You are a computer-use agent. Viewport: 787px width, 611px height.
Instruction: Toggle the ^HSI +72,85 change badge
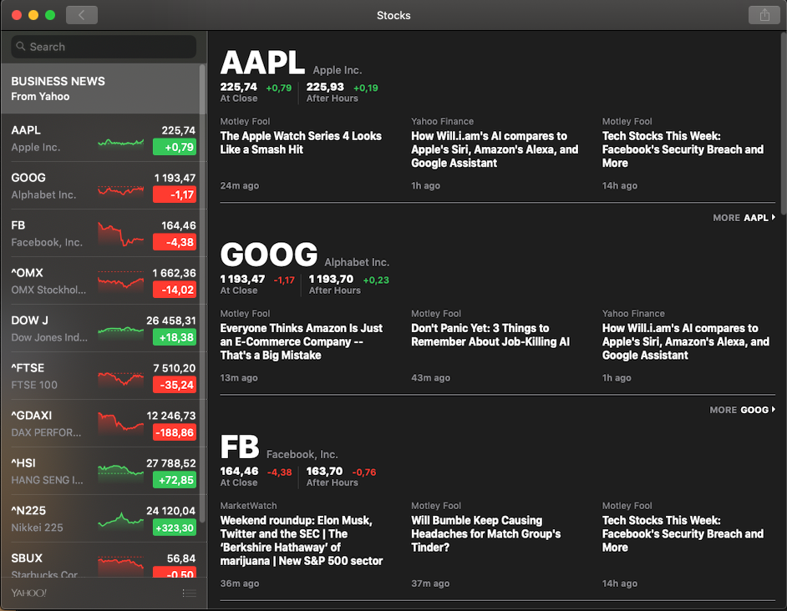pos(175,481)
